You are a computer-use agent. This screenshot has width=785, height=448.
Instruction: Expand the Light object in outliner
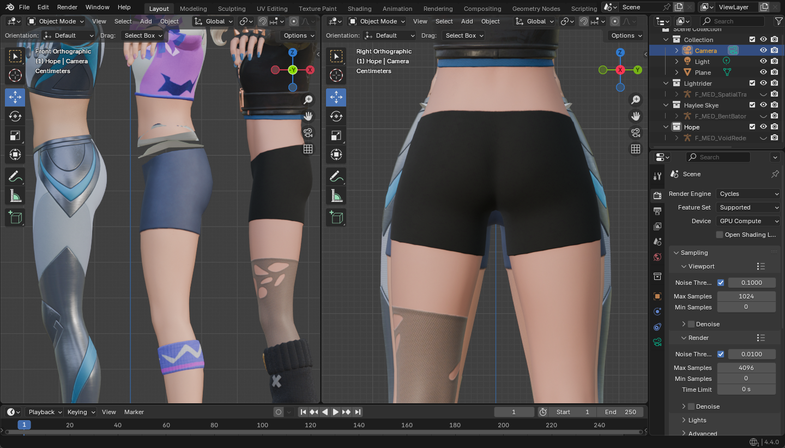677,61
